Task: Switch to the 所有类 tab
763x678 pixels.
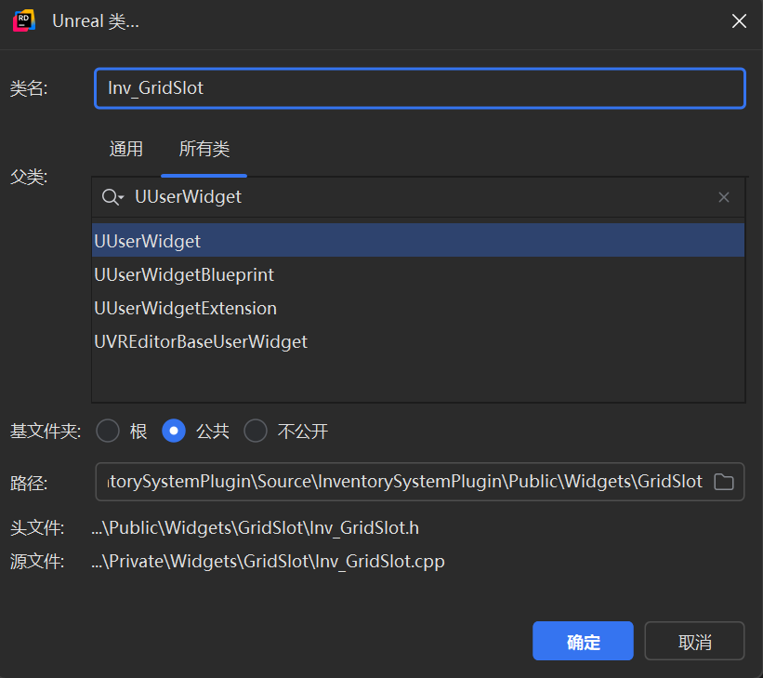Action: click(204, 149)
